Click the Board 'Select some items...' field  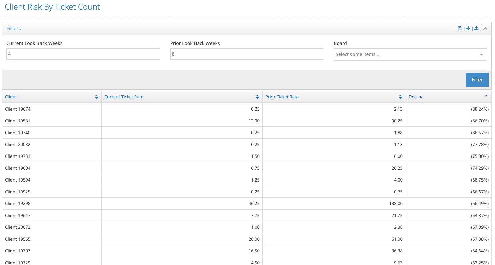410,54
